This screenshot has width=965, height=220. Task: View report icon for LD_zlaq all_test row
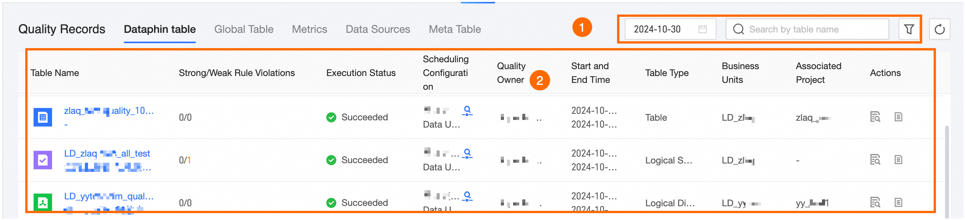(875, 160)
